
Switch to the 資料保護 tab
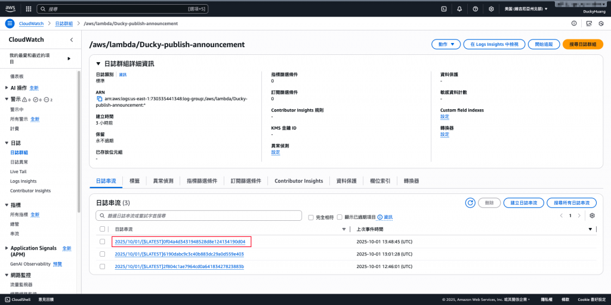click(347, 181)
